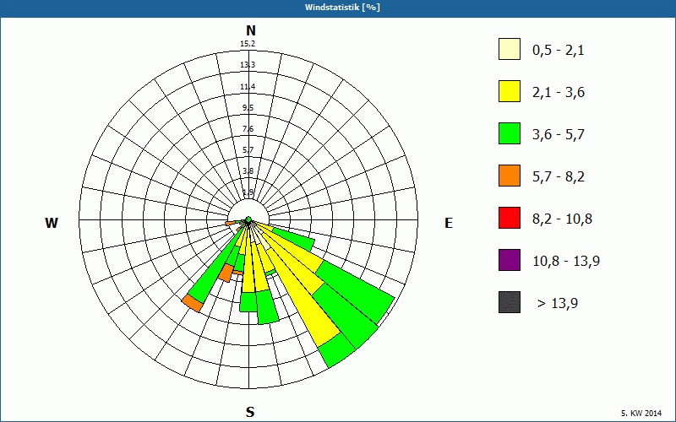
Task: Click the dark gray > 13,9 legend swatch
Action: (x=510, y=302)
